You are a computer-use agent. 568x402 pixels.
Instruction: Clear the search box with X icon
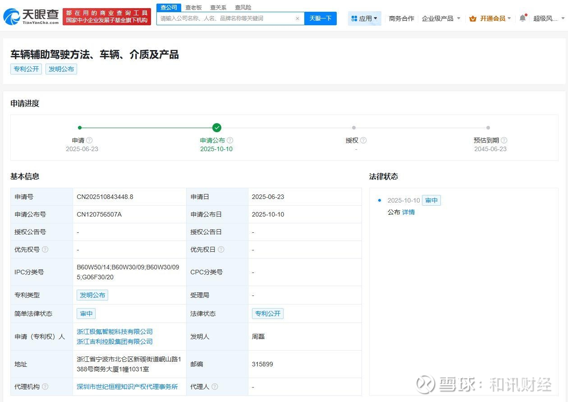pos(297,18)
